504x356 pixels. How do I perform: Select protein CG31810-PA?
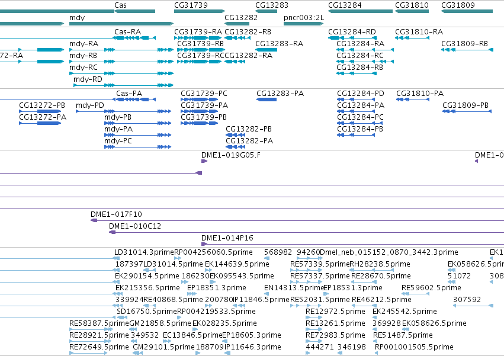pos(420,94)
